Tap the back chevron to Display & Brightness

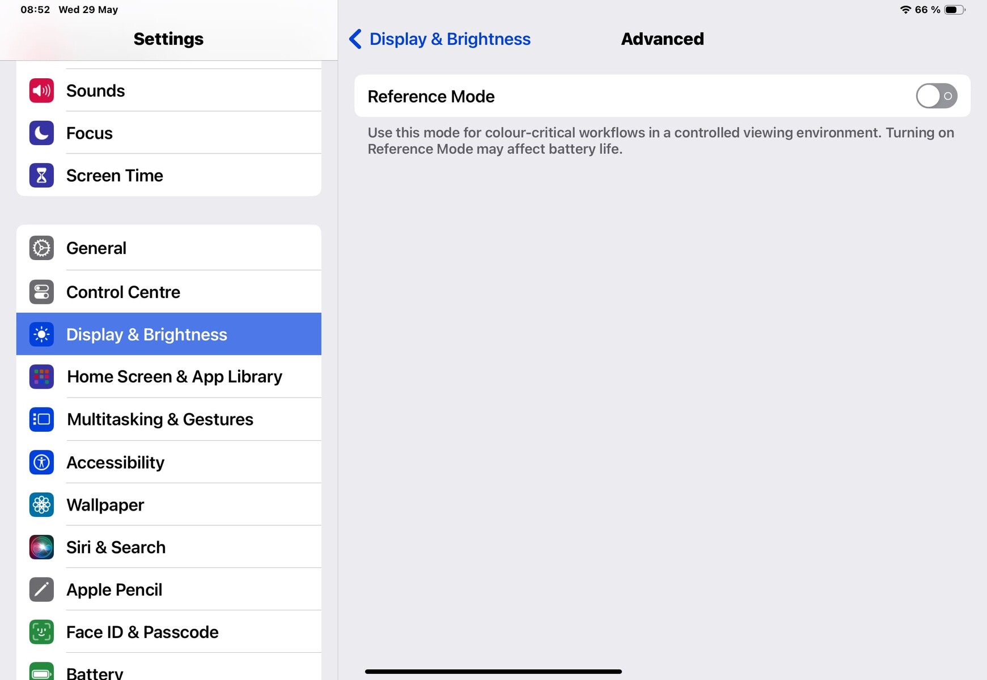pos(355,39)
